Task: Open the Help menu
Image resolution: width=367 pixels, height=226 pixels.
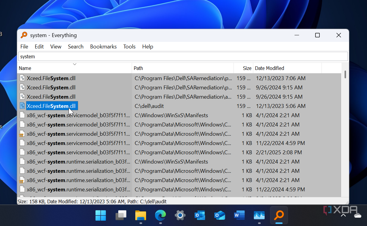Action: [148, 47]
